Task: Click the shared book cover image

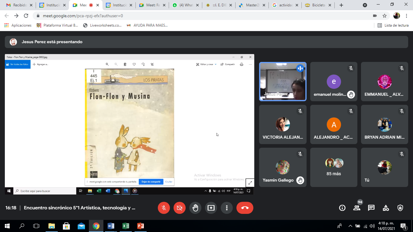Action: 129,123
